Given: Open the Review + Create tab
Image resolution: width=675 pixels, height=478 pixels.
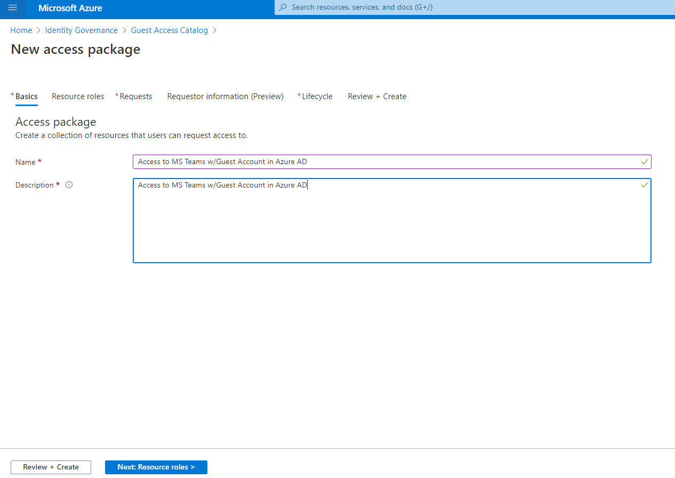Looking at the screenshot, I should pyautogui.click(x=377, y=96).
